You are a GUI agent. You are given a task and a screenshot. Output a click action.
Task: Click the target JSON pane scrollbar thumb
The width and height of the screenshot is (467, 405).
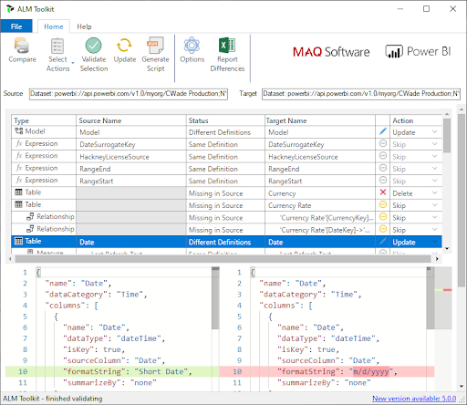click(431, 299)
